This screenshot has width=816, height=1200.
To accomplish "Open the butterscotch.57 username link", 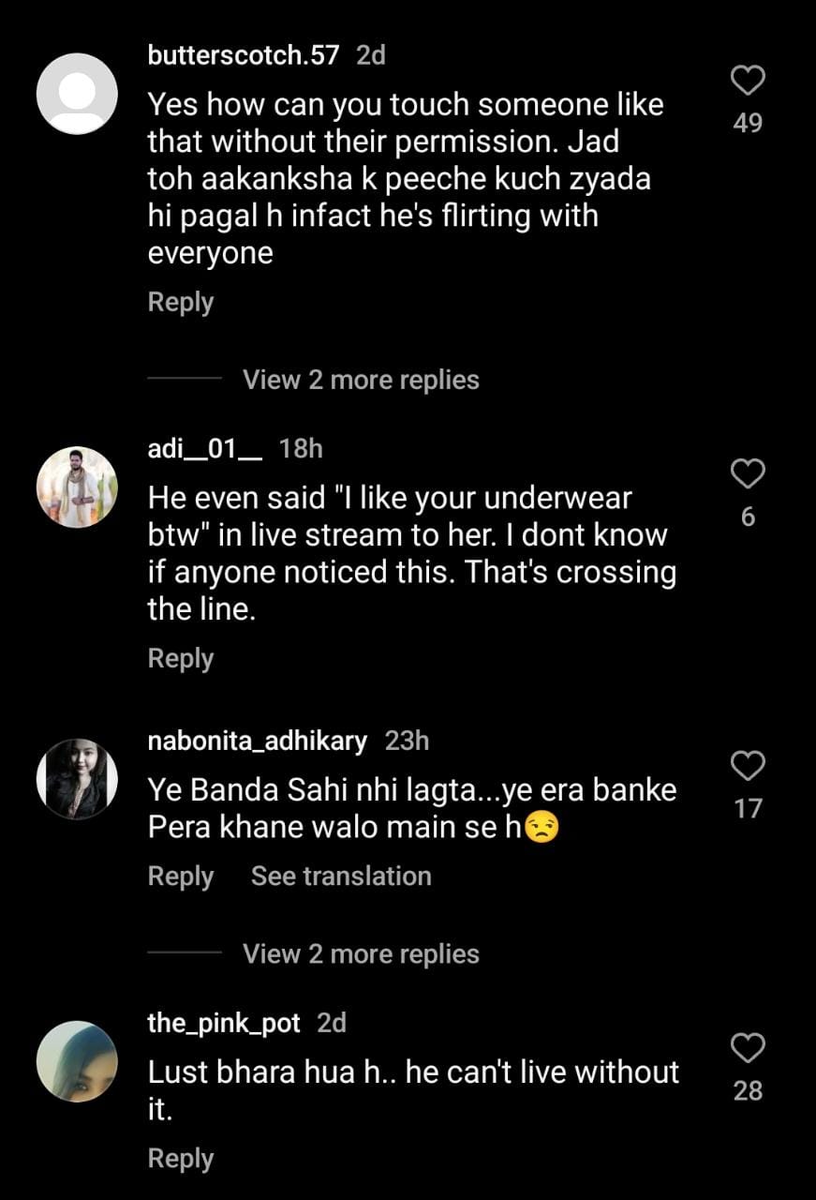I will (x=244, y=55).
